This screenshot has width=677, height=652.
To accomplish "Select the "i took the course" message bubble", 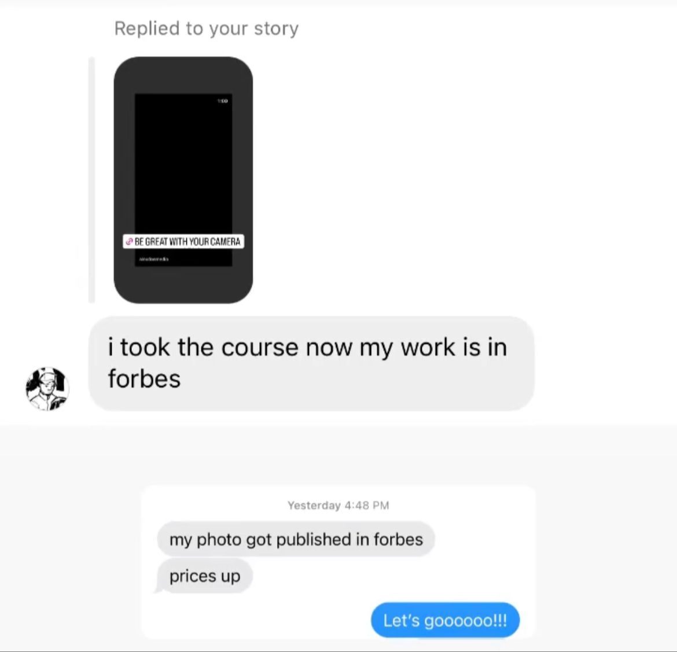I will pyautogui.click(x=311, y=363).
